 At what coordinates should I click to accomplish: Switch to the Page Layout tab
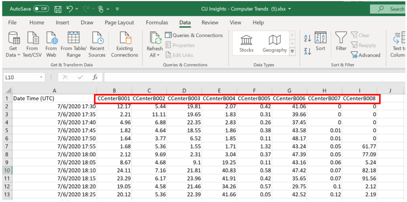(119, 23)
